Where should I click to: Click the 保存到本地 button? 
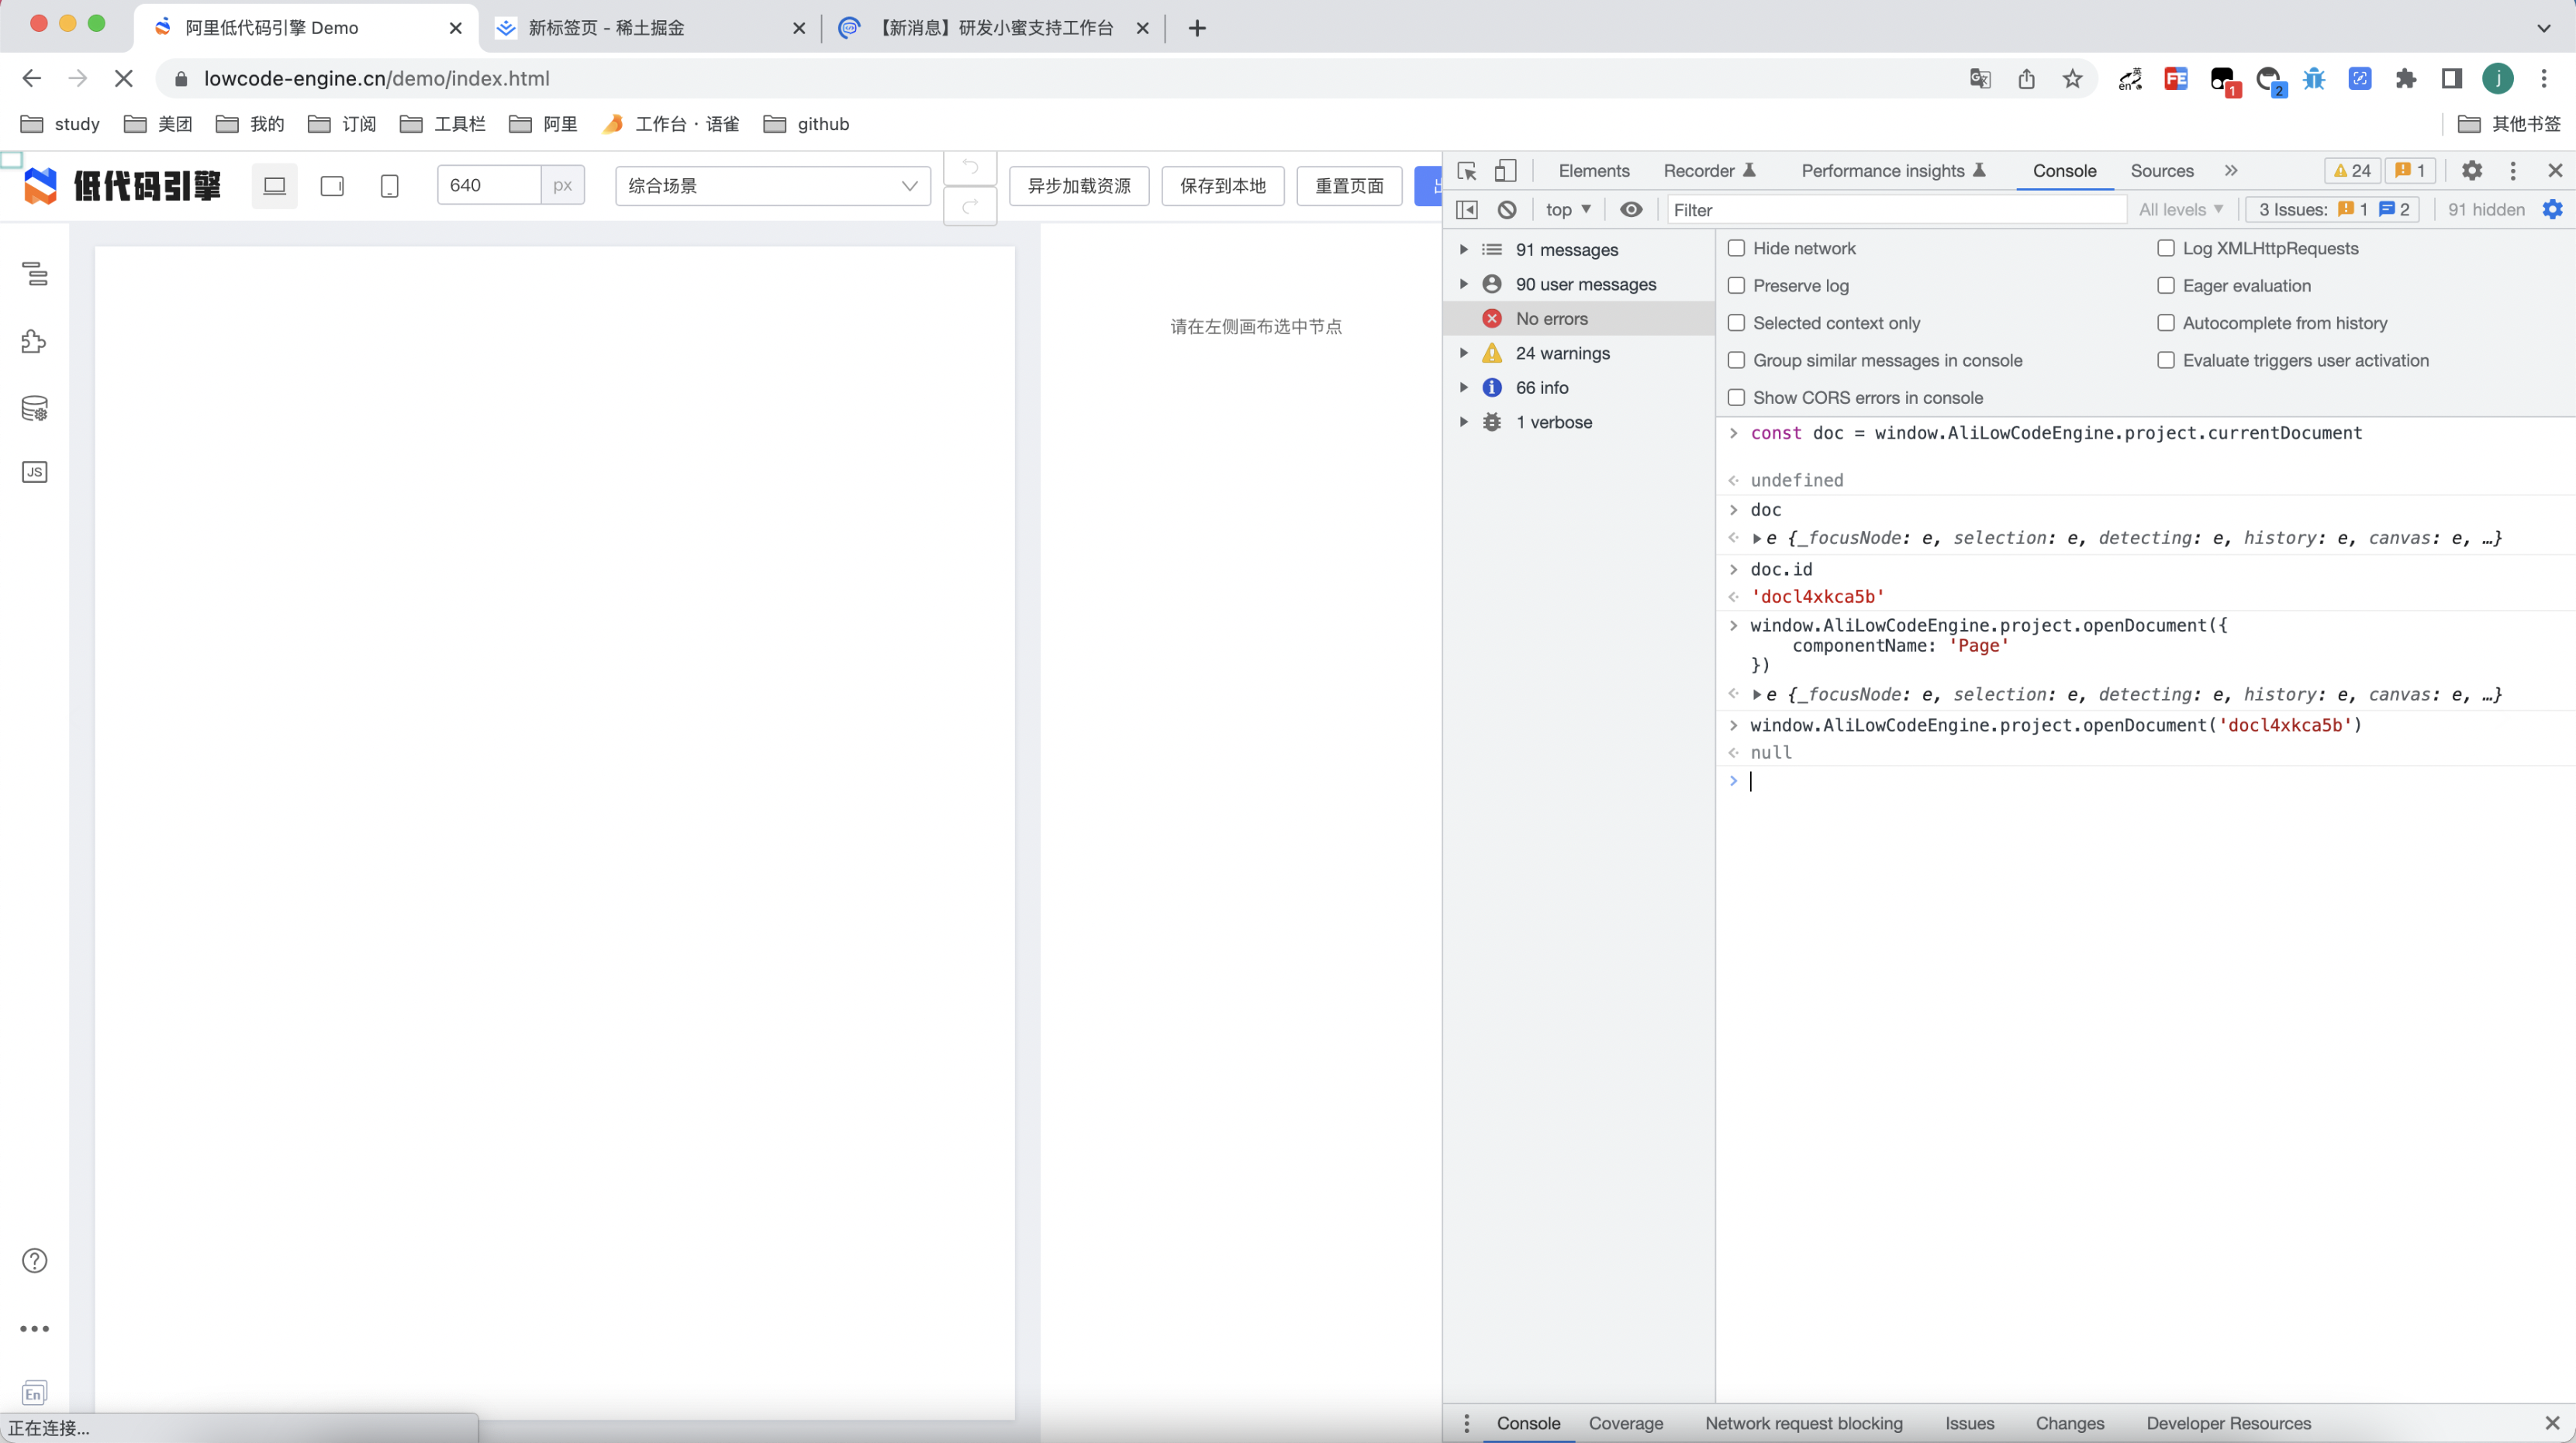tap(1222, 186)
